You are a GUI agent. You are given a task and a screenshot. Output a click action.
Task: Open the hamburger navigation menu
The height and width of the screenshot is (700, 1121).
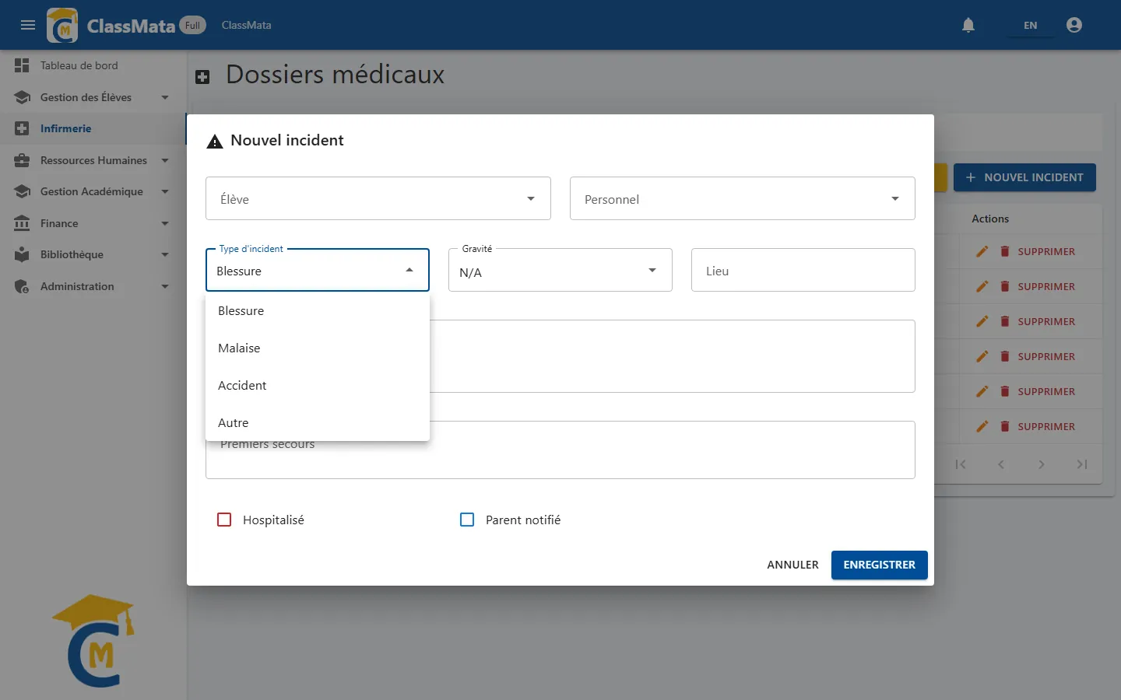28,25
